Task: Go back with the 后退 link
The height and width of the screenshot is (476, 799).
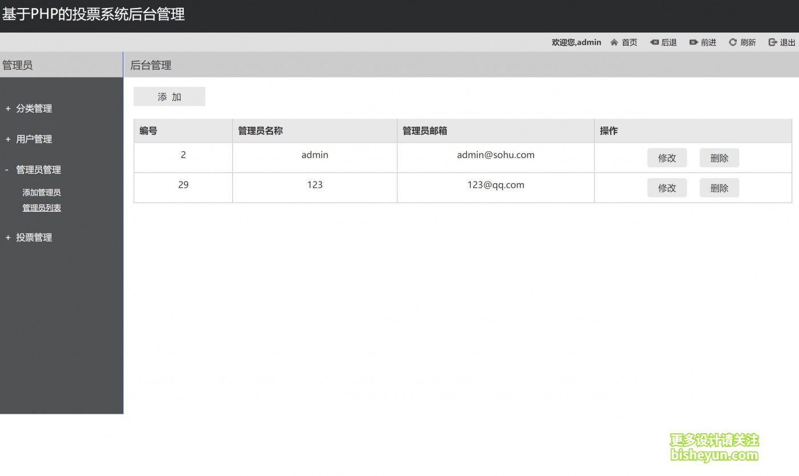Action: [x=669, y=42]
